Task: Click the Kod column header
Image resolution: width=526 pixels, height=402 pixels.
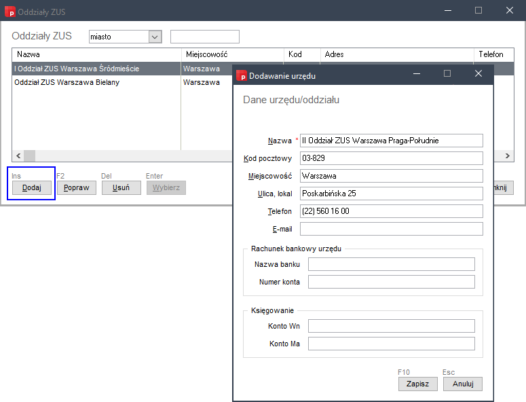Action: coord(302,54)
